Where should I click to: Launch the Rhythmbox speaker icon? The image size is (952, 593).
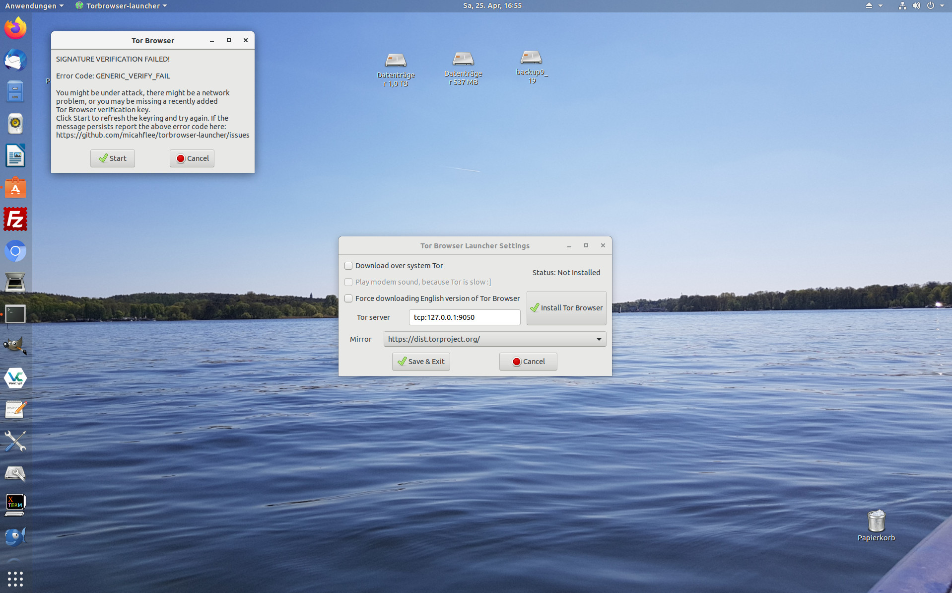tap(15, 124)
